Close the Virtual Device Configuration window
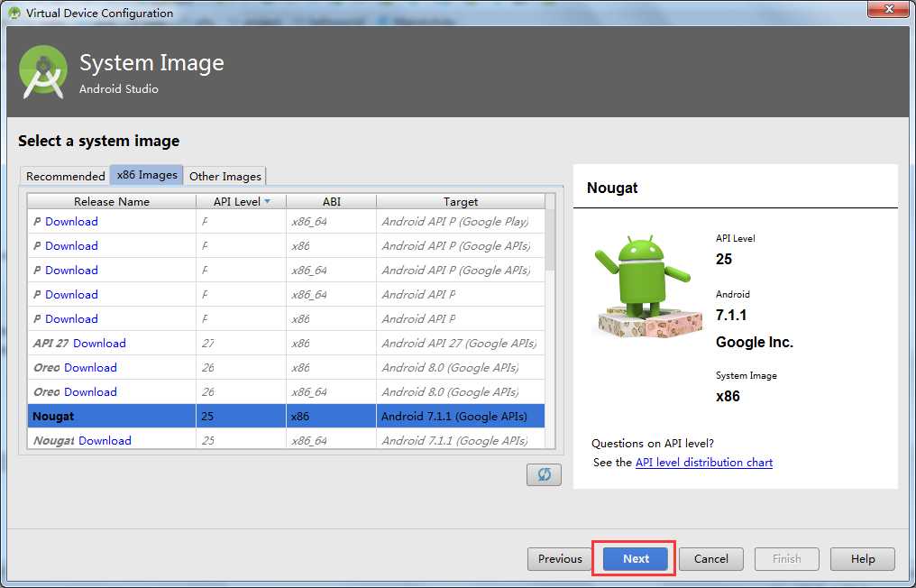 click(888, 9)
